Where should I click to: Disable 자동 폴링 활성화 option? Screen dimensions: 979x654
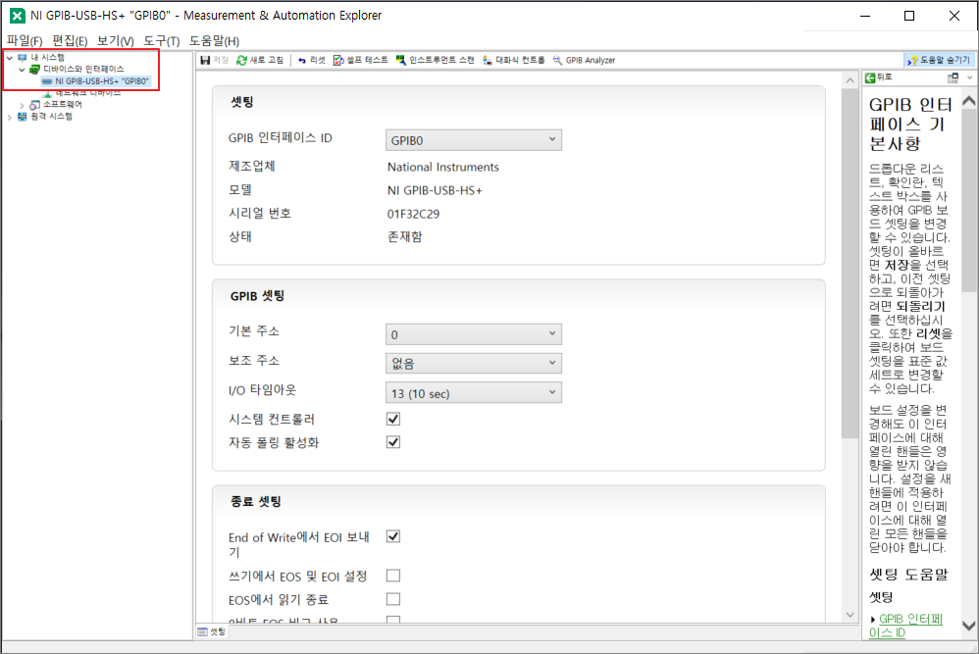coord(392,441)
